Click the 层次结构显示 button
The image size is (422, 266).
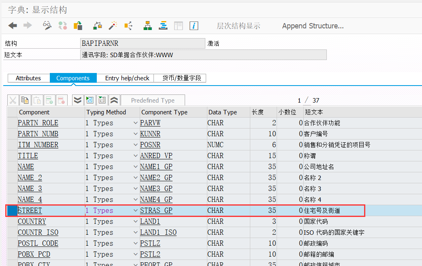tap(239, 26)
